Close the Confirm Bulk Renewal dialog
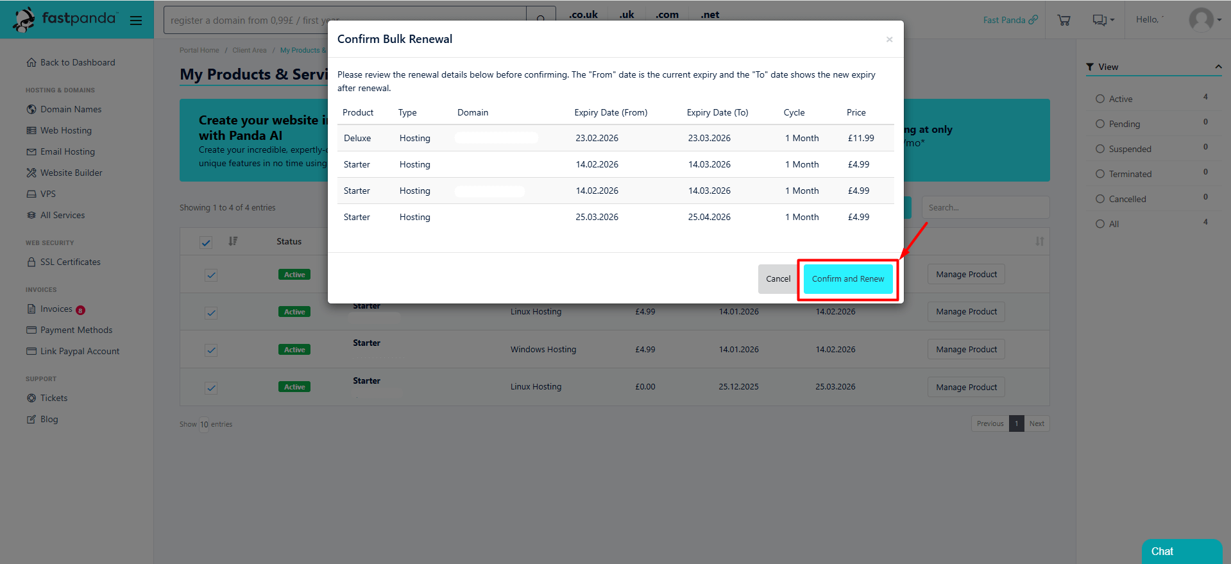The height and width of the screenshot is (564, 1231). click(x=889, y=40)
